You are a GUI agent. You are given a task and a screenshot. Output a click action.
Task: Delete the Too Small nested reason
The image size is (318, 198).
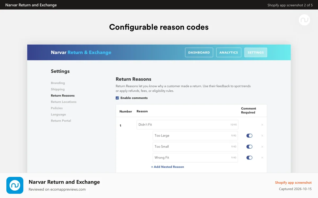coord(262,147)
